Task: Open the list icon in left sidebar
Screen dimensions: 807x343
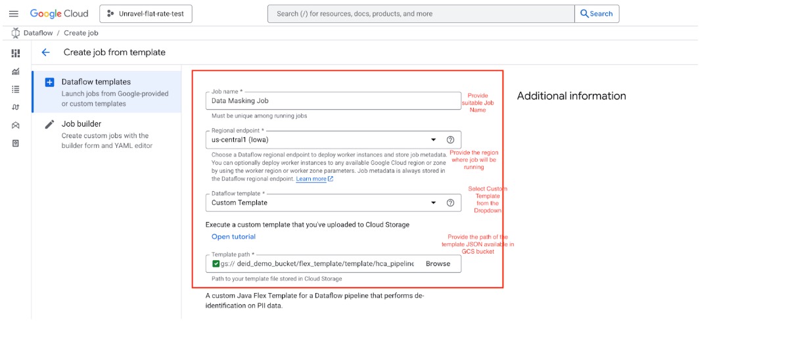Action: [x=16, y=89]
